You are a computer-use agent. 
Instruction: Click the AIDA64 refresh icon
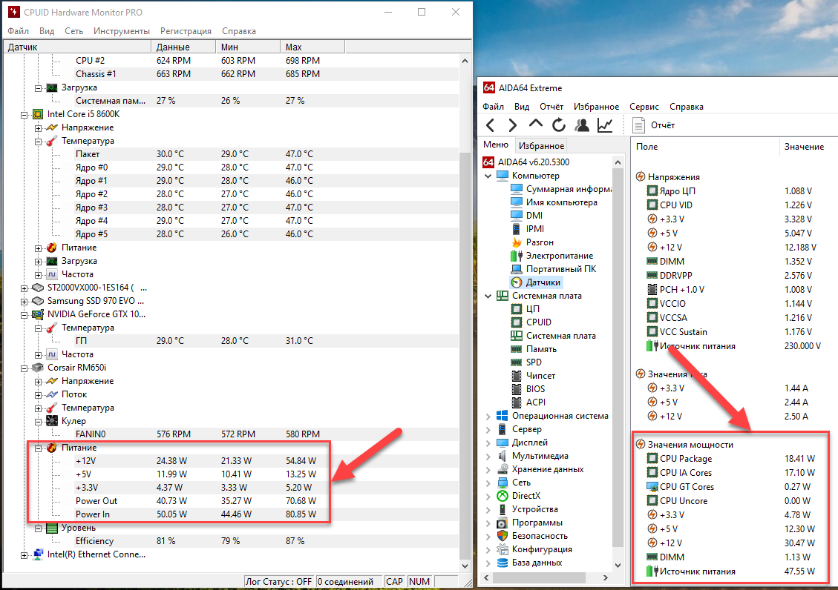click(x=558, y=125)
